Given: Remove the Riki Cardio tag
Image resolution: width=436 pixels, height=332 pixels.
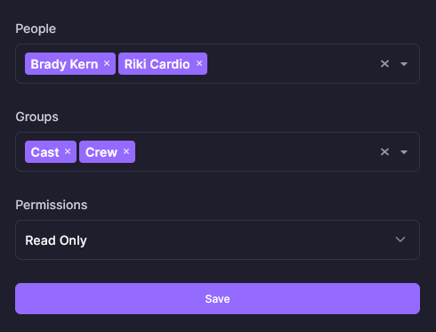Looking at the screenshot, I should (x=199, y=63).
